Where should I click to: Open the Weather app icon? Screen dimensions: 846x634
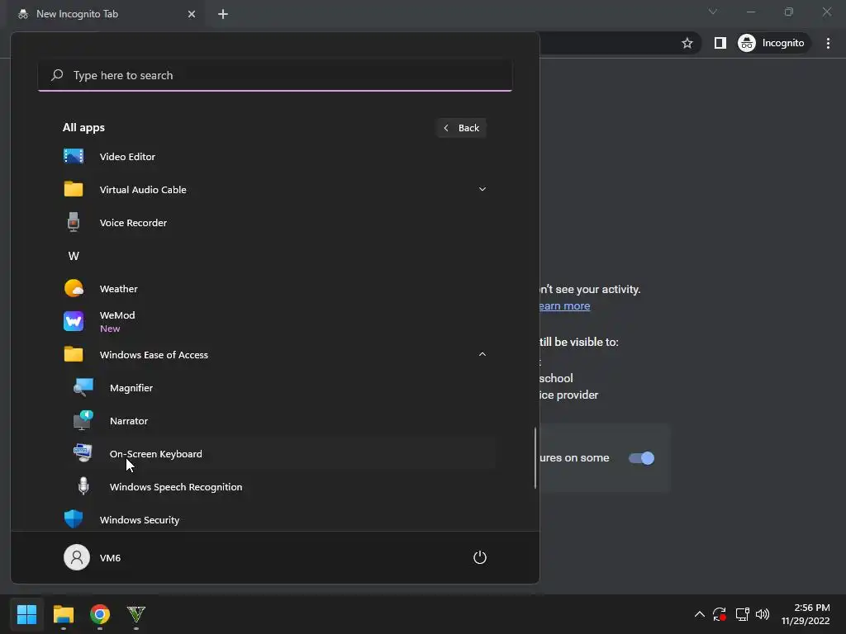[x=74, y=288]
